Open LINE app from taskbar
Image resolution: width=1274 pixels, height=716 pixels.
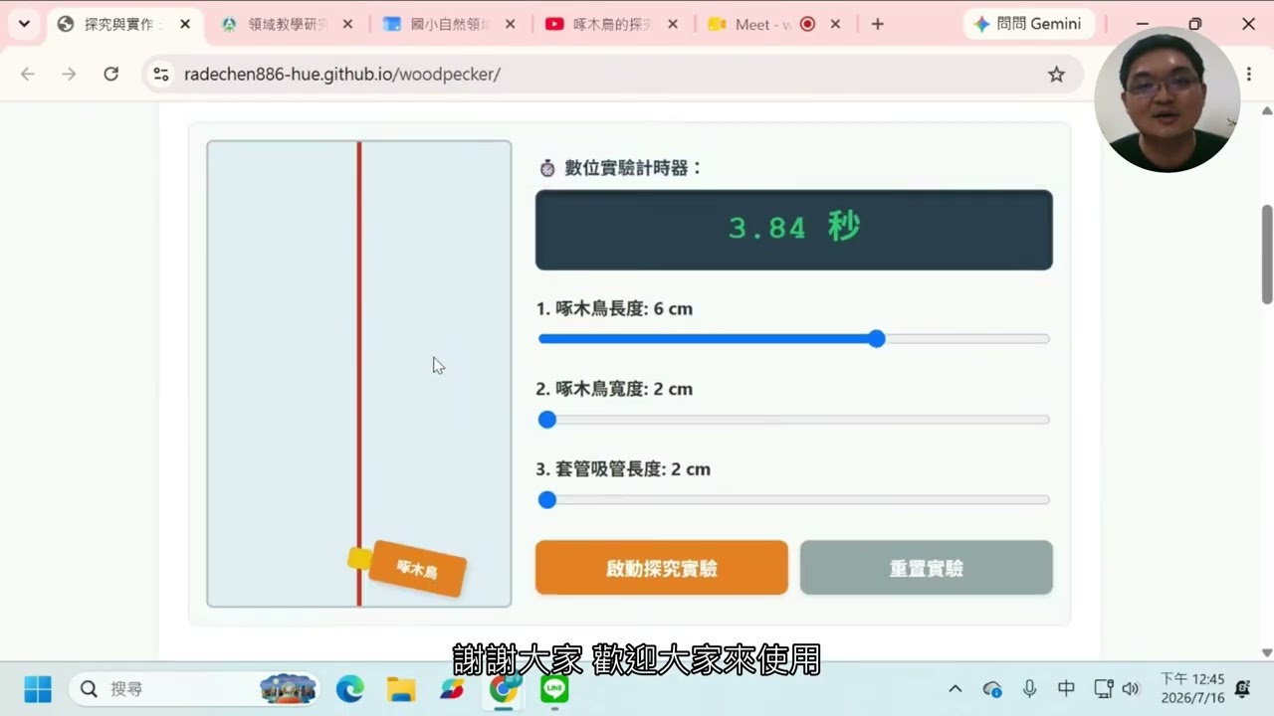coord(554,688)
